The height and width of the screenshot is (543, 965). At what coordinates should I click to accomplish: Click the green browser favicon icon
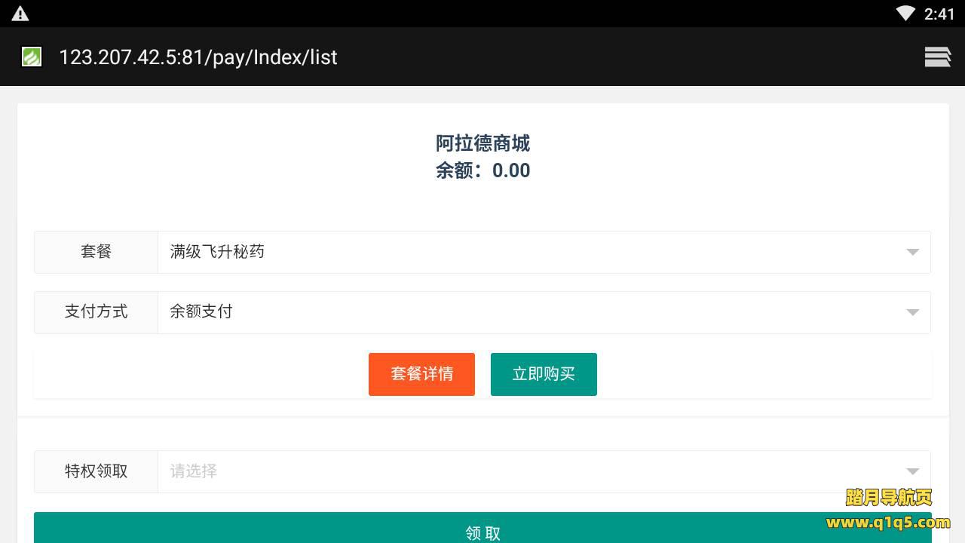32,57
